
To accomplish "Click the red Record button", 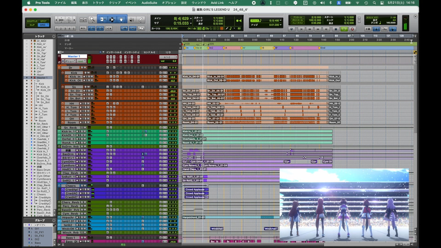I will tap(352, 29).
